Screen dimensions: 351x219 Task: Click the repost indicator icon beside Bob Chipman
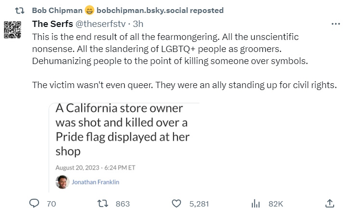click(19, 11)
